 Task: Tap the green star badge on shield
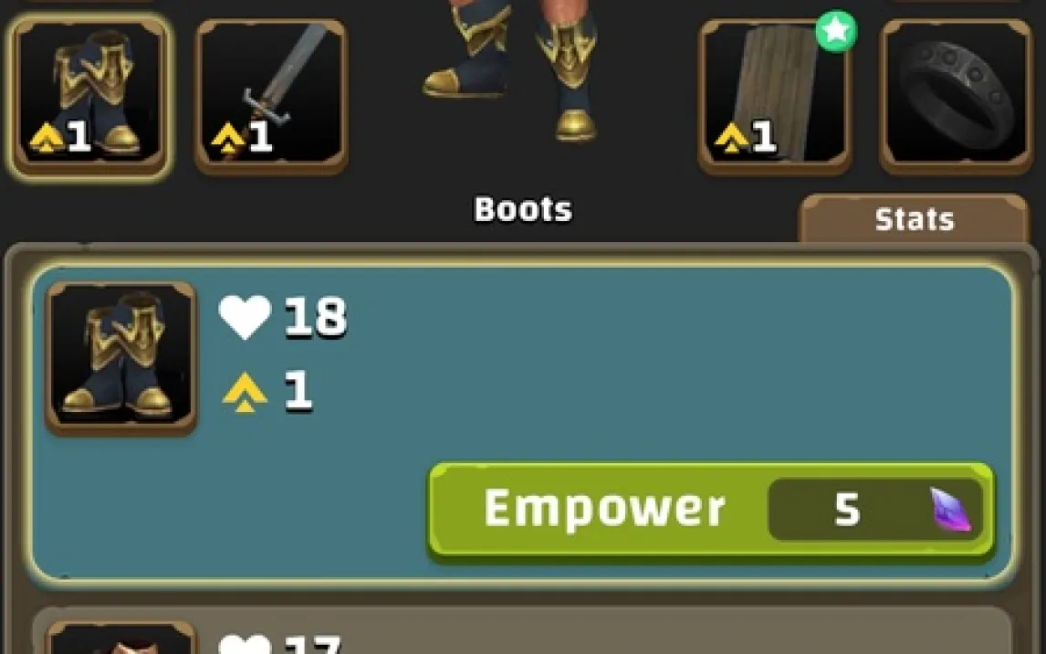tap(836, 31)
